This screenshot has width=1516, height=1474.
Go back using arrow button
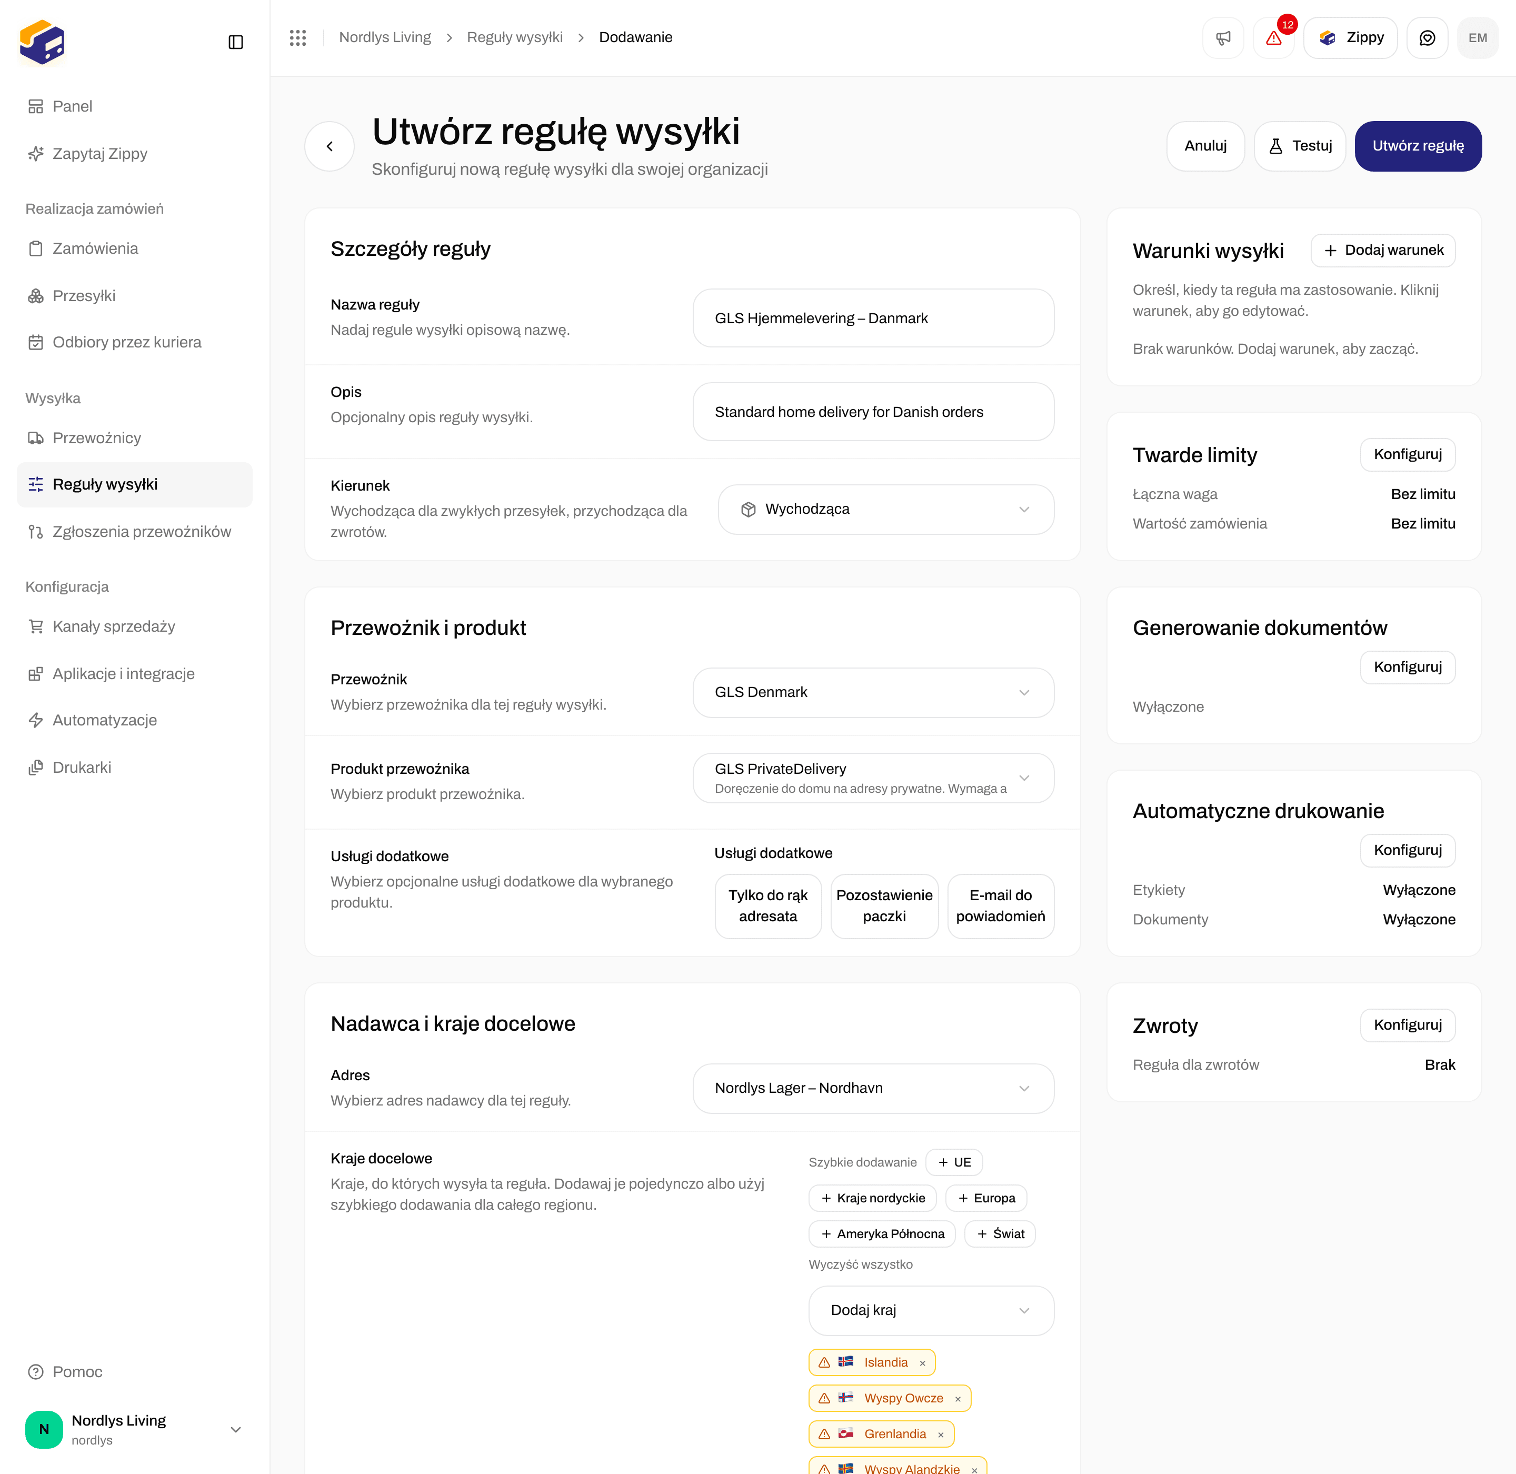[x=330, y=146]
